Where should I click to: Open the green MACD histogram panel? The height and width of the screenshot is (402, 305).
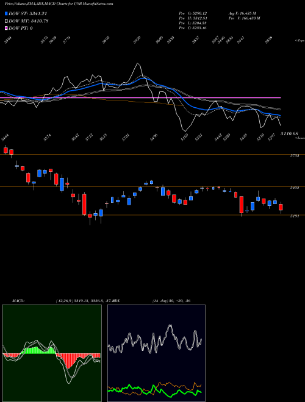[52, 353]
